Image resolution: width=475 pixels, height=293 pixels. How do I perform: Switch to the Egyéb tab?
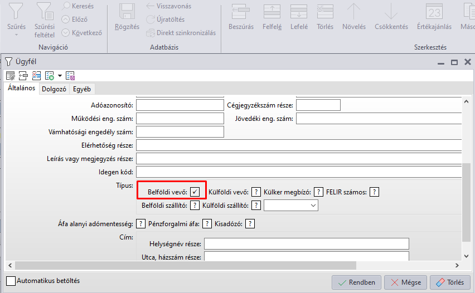point(82,89)
